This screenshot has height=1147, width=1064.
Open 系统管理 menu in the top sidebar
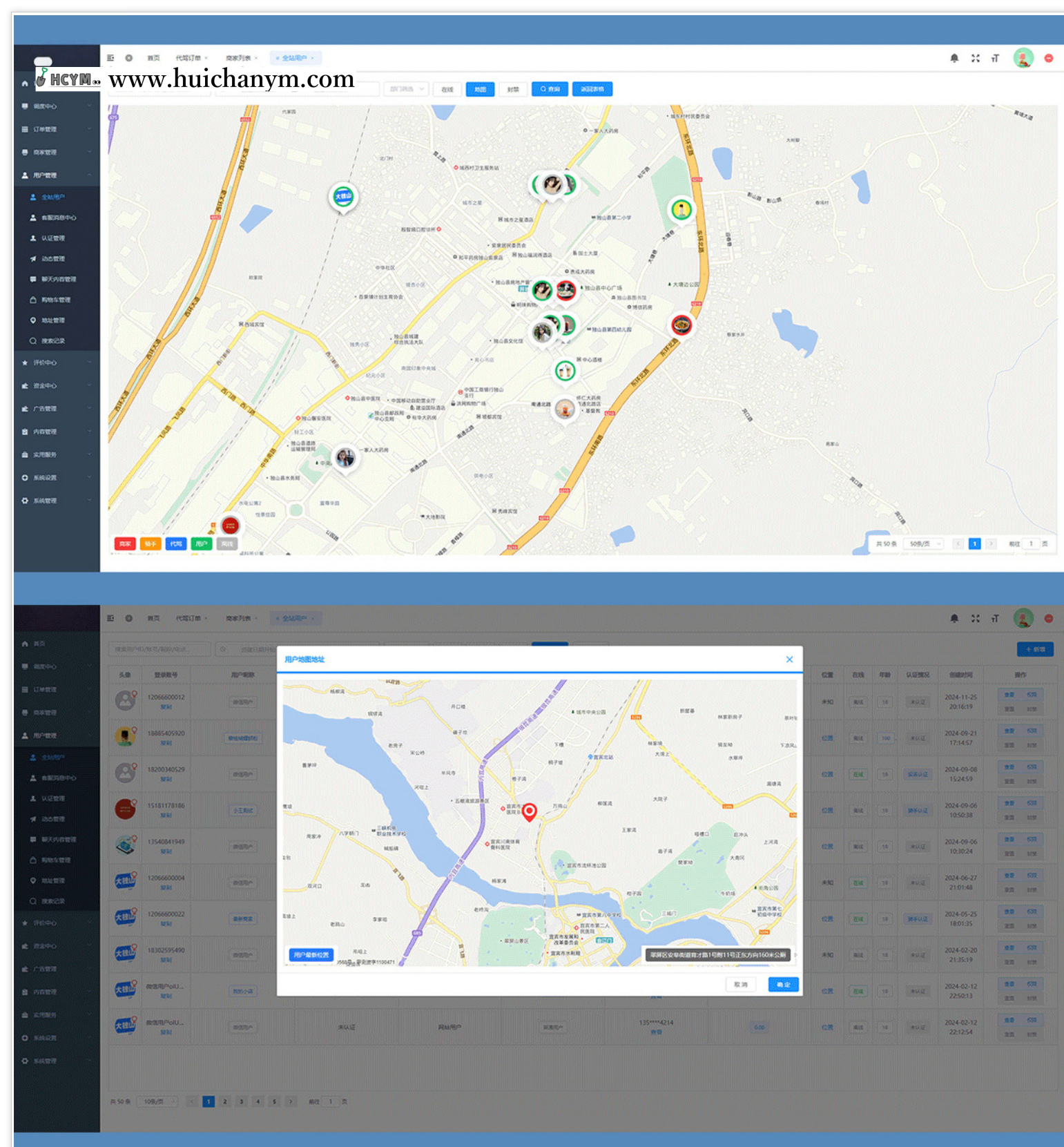[x=57, y=501]
